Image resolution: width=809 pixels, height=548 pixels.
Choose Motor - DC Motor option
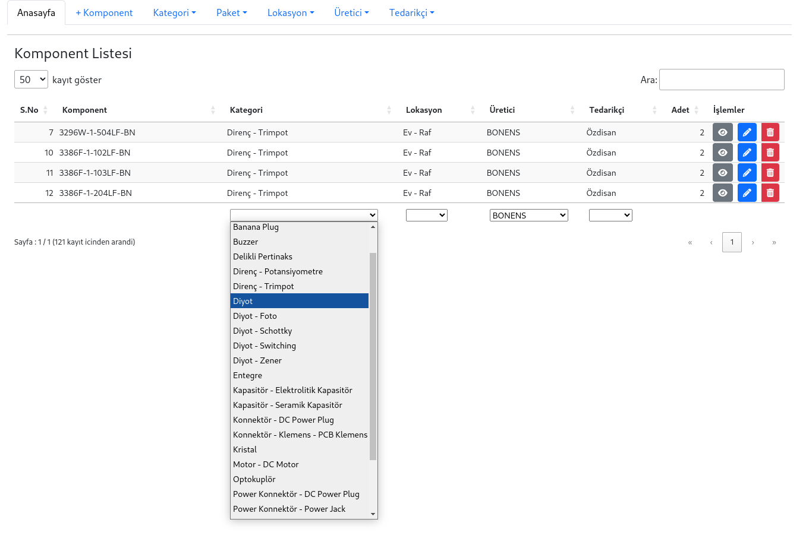click(x=300, y=464)
